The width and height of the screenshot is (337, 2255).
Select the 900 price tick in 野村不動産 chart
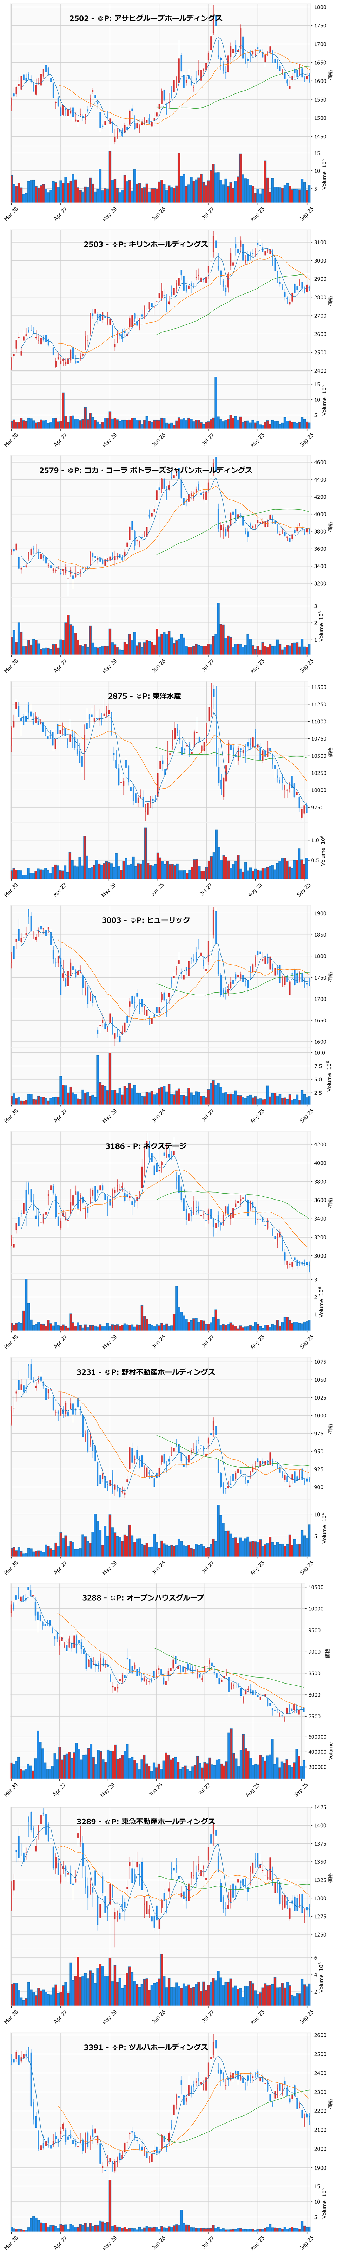tap(319, 1487)
